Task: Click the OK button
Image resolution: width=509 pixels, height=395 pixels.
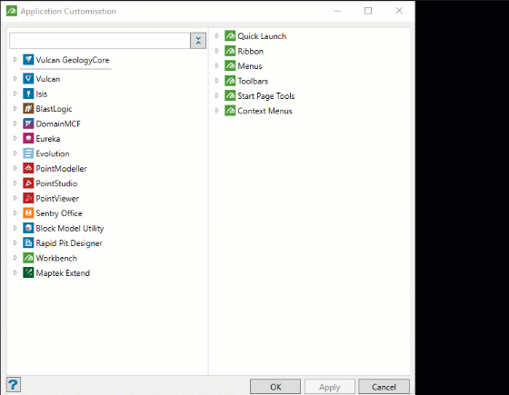Action: click(275, 387)
